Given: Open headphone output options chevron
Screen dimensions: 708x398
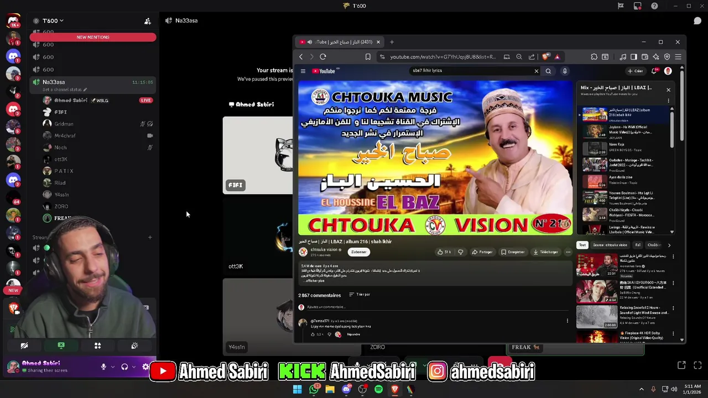Looking at the screenshot, I should coord(134,366).
